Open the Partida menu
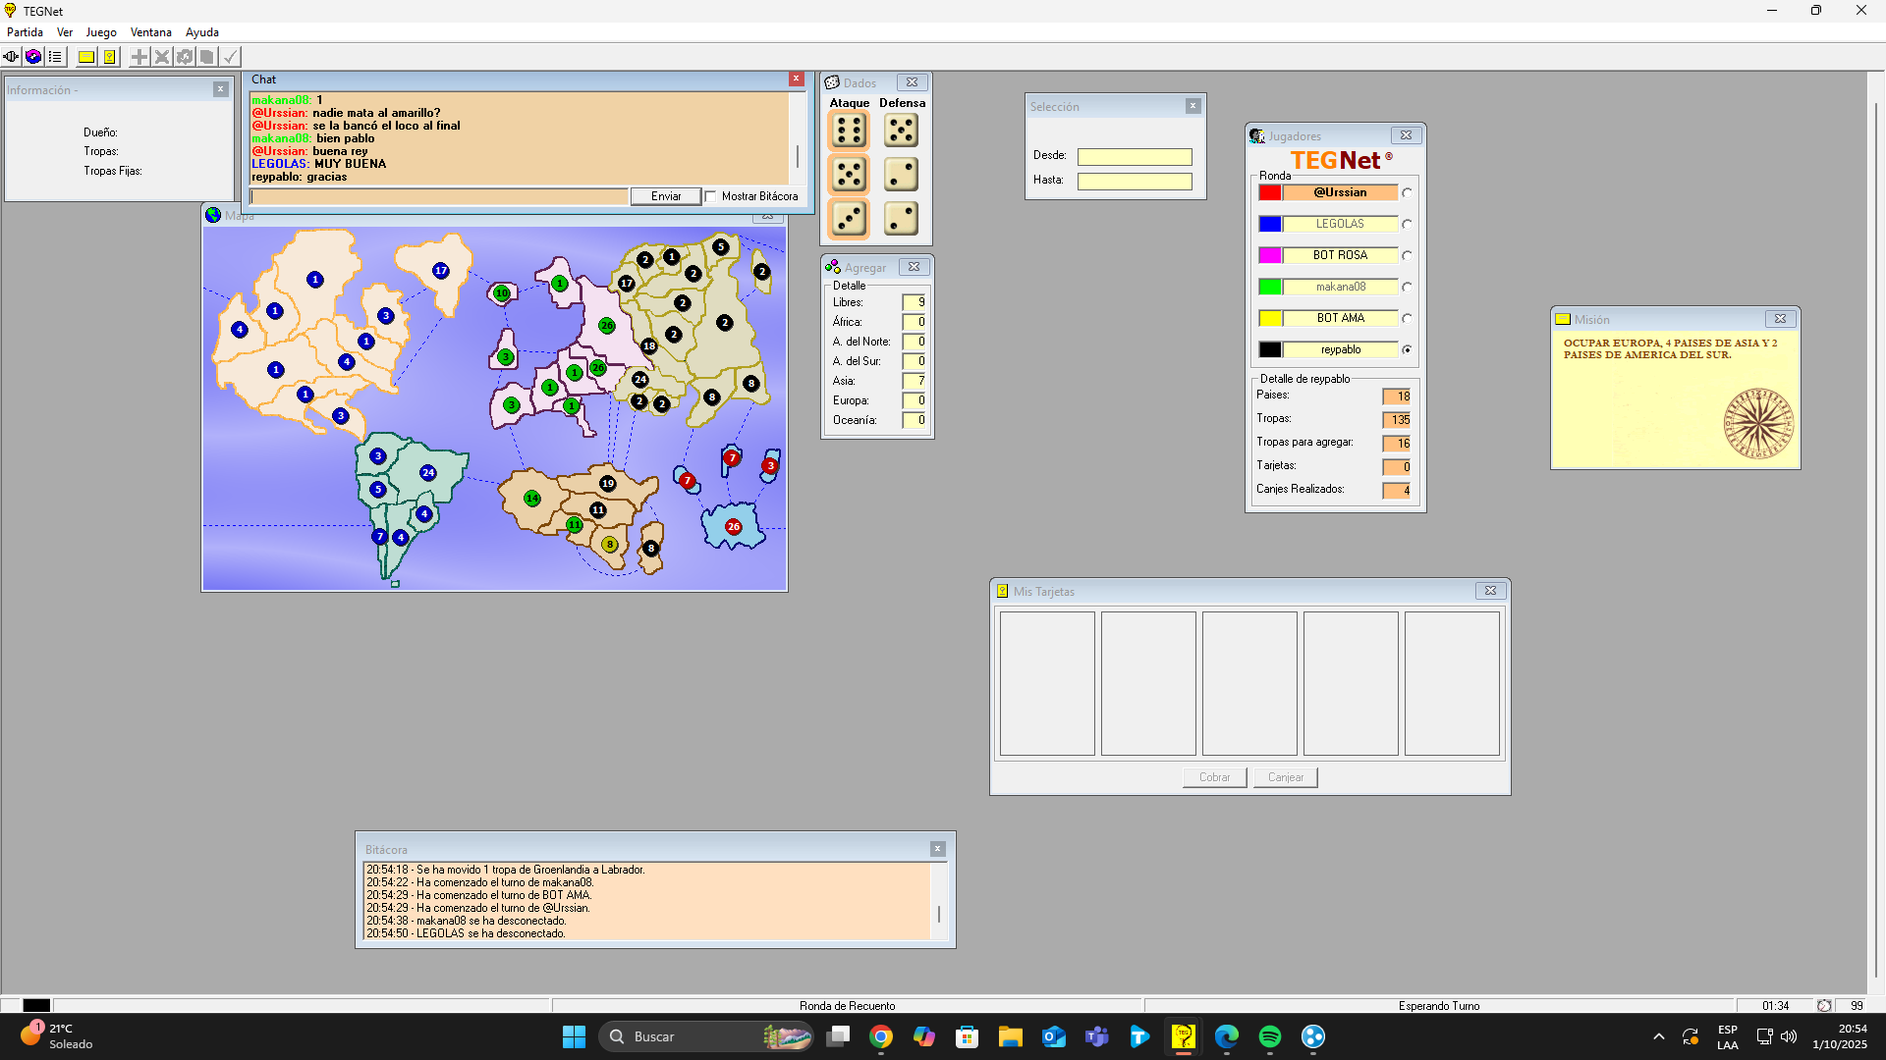Viewport: 1886px width, 1060px height. point(25,32)
